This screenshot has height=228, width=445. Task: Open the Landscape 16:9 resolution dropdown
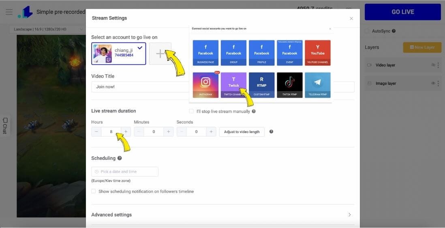tap(48, 29)
